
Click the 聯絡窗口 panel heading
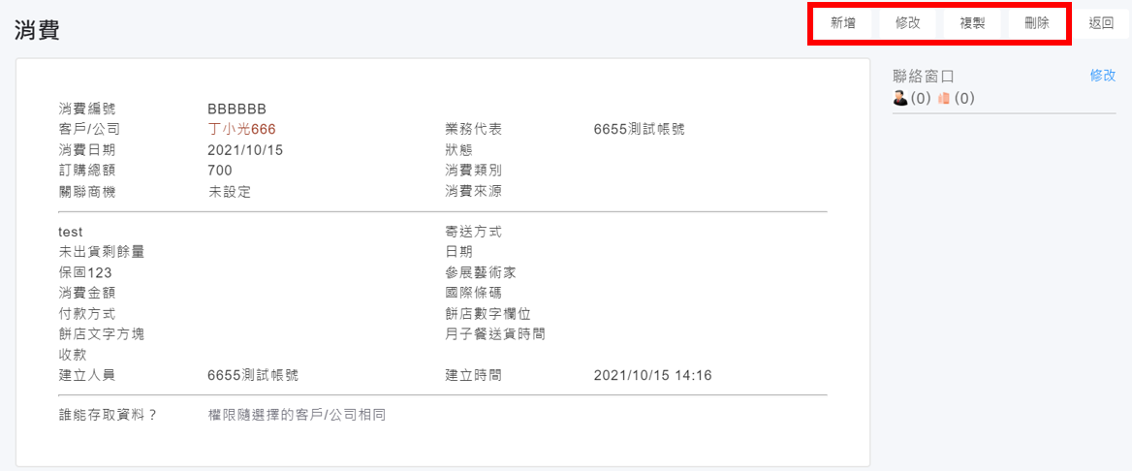(924, 76)
